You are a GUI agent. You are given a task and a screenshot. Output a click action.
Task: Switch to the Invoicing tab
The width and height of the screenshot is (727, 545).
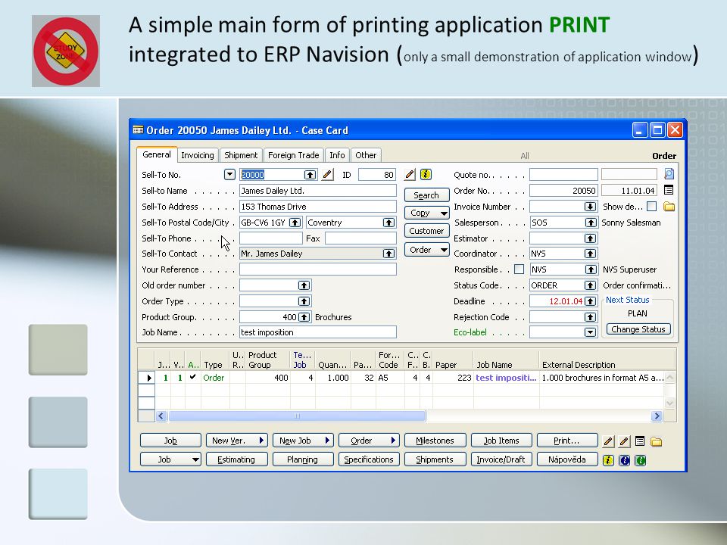[198, 155]
